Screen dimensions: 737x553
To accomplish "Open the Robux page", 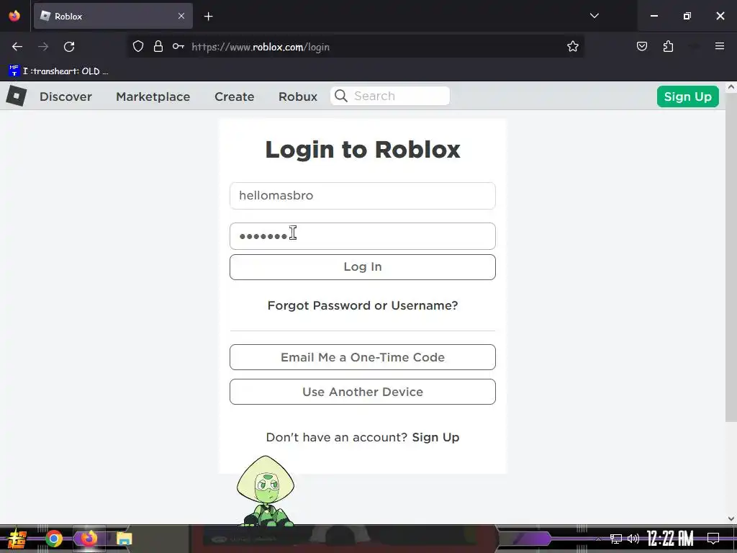I will 298,96.
